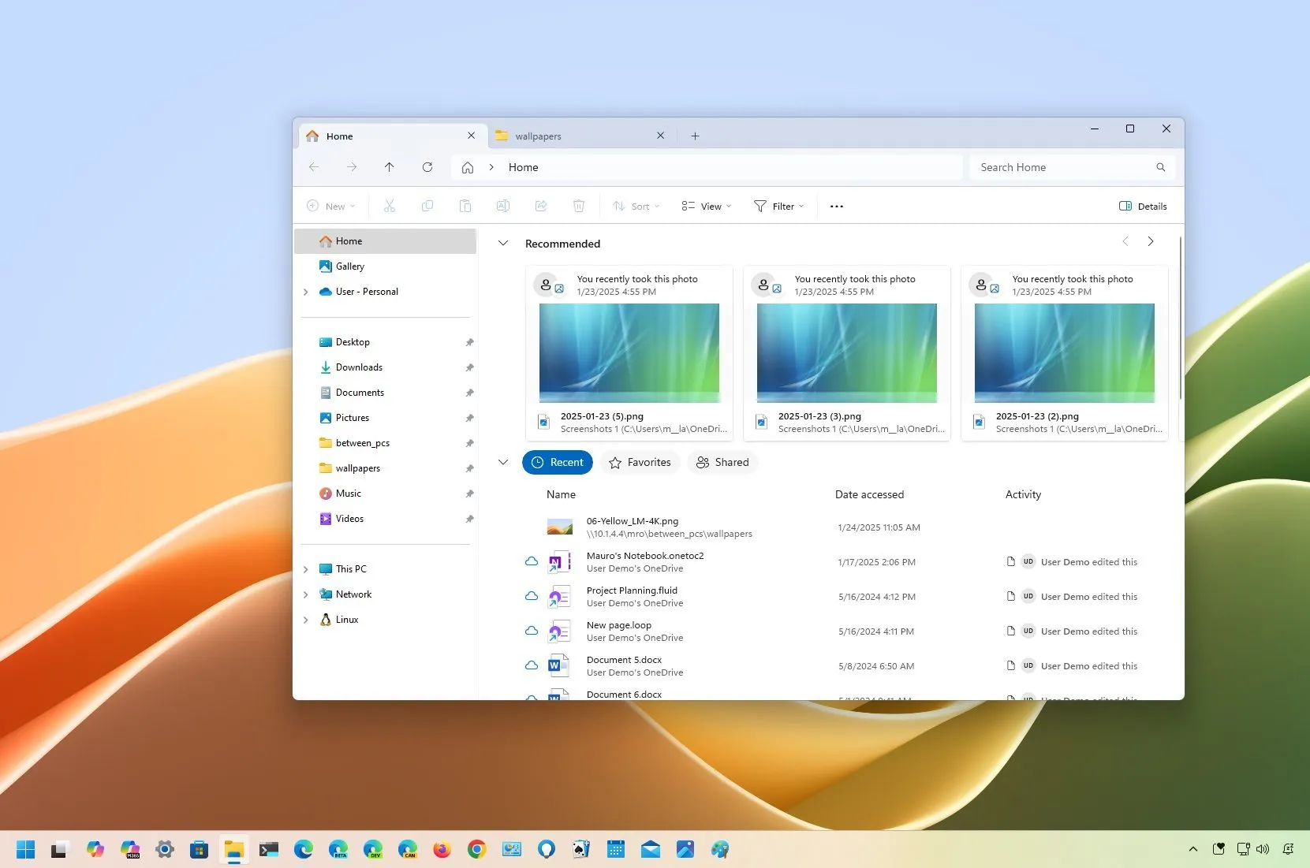The image size is (1310, 868).
Task: Expand Linux tree node
Action: click(x=306, y=620)
